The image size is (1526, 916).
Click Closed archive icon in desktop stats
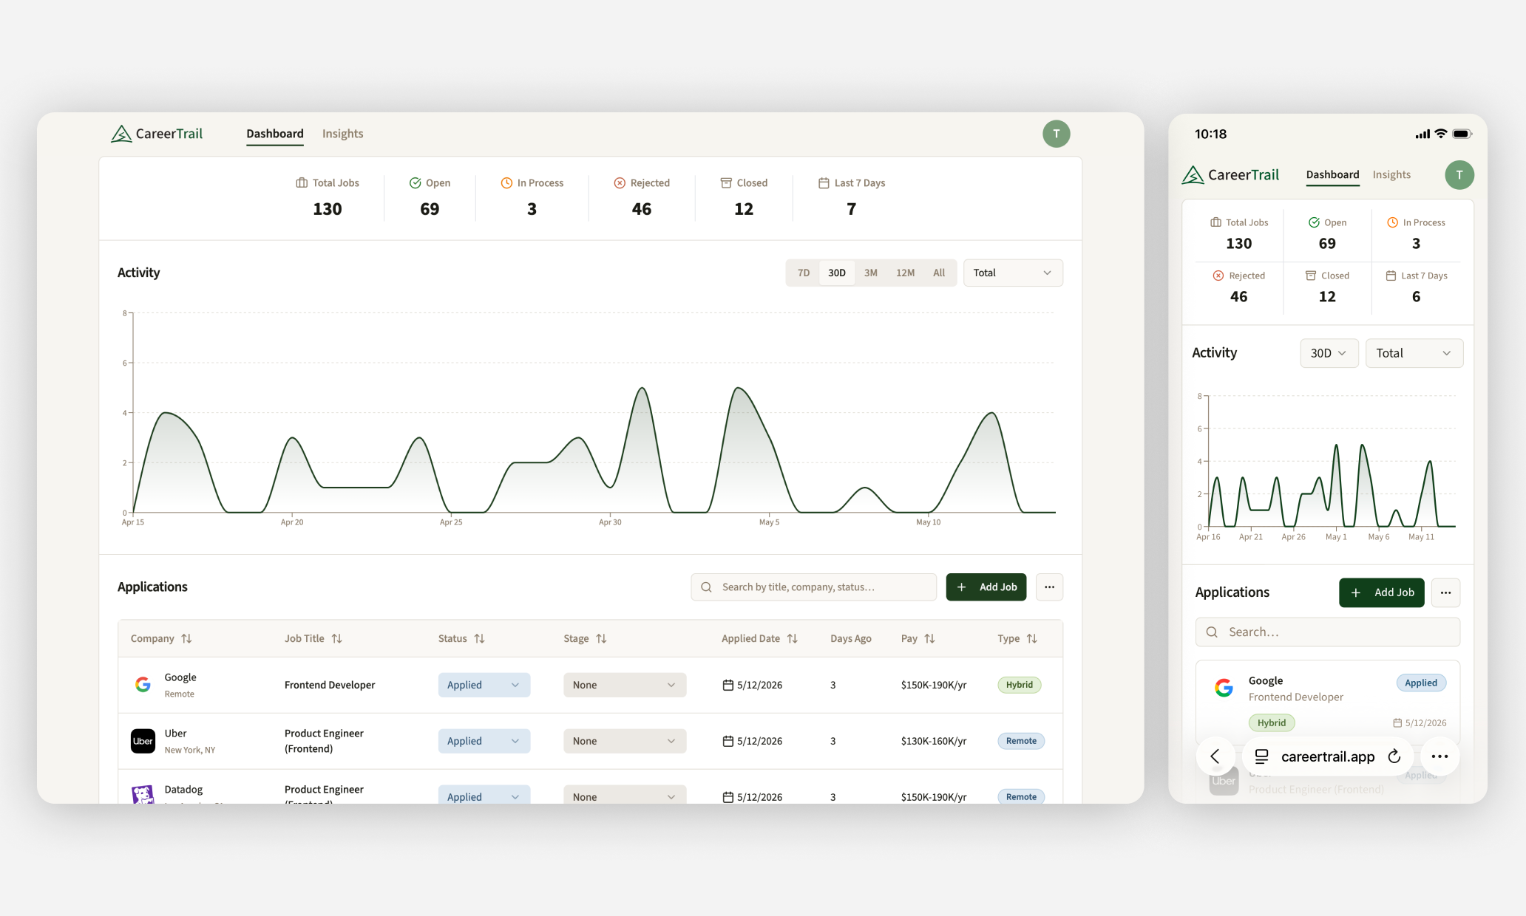726,182
